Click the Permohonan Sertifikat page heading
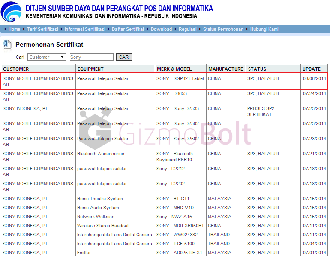This screenshot has width=330, height=256. pos(49,45)
